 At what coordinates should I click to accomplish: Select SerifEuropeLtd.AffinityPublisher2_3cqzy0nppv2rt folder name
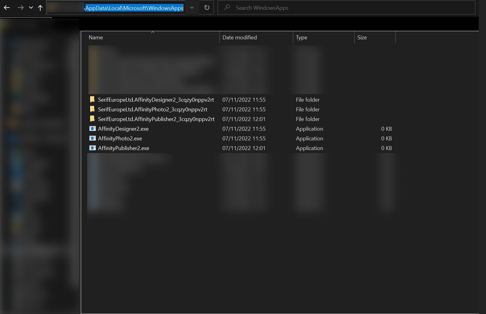pos(156,119)
